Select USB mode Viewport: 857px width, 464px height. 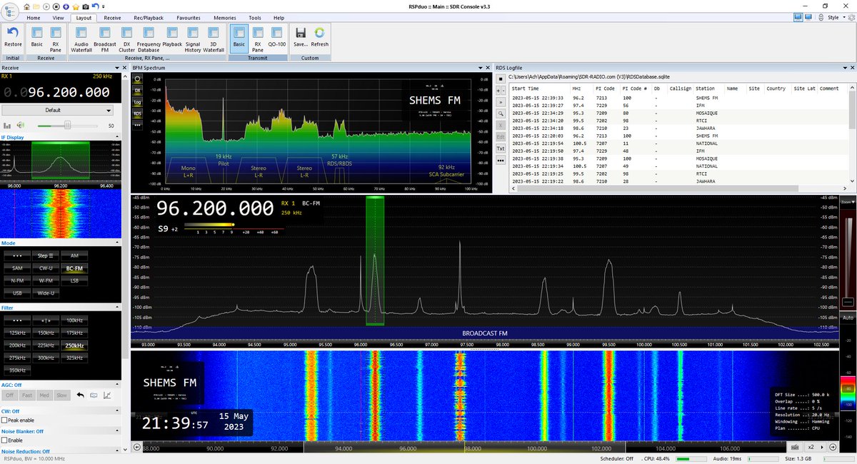click(17, 293)
